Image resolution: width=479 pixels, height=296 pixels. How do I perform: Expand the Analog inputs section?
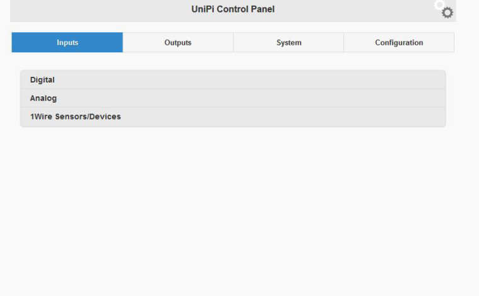click(x=233, y=98)
